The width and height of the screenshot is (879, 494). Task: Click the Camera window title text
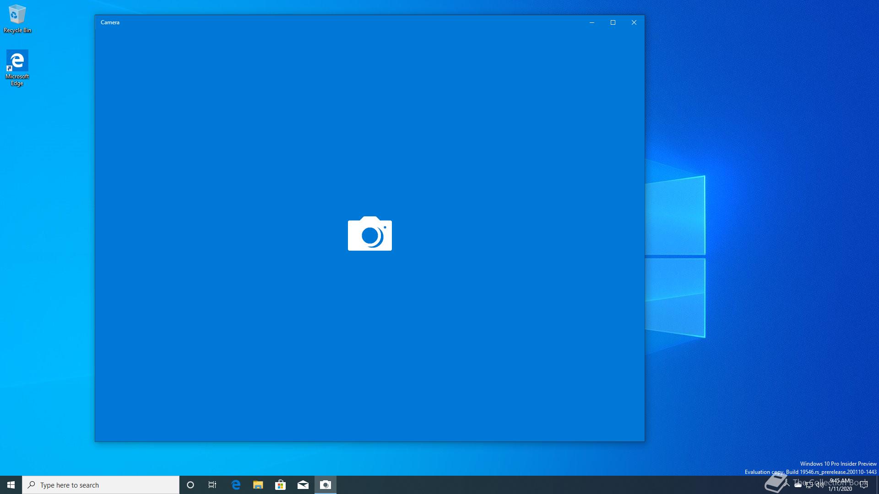pos(110,22)
